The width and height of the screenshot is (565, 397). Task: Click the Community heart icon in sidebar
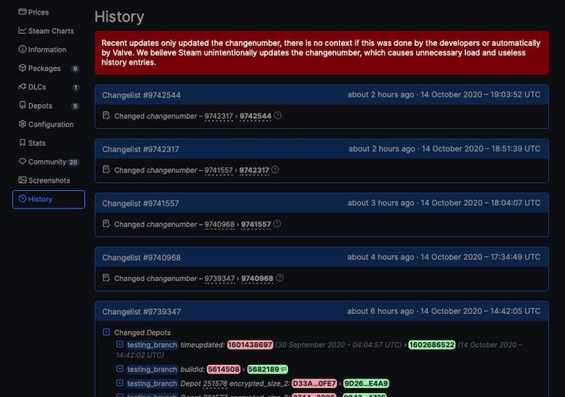pos(23,162)
